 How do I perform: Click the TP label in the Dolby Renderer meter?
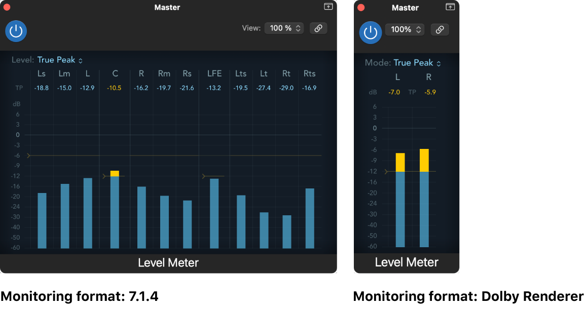pyautogui.click(x=412, y=92)
